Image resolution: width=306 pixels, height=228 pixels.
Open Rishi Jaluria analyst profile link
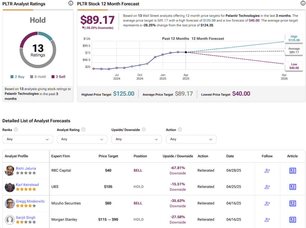pos(26,168)
